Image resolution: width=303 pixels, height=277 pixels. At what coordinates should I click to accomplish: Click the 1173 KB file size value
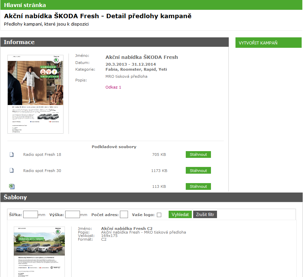[x=159, y=171]
